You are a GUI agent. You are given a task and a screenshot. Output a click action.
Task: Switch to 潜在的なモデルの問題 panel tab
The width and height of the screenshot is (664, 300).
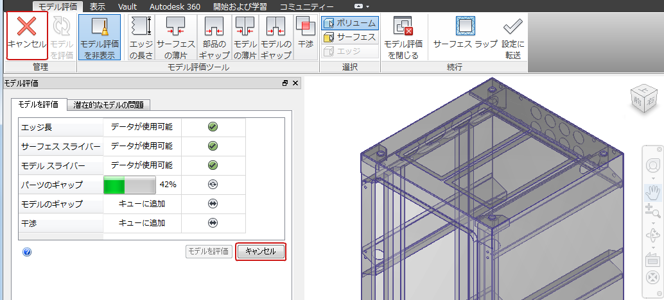[x=109, y=104]
